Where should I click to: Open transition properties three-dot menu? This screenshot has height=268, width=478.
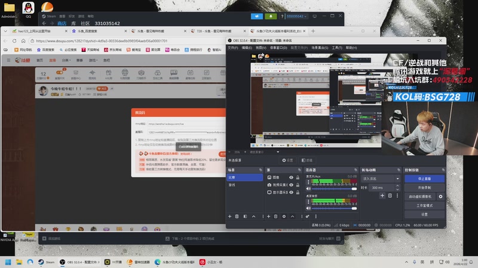coord(397,196)
